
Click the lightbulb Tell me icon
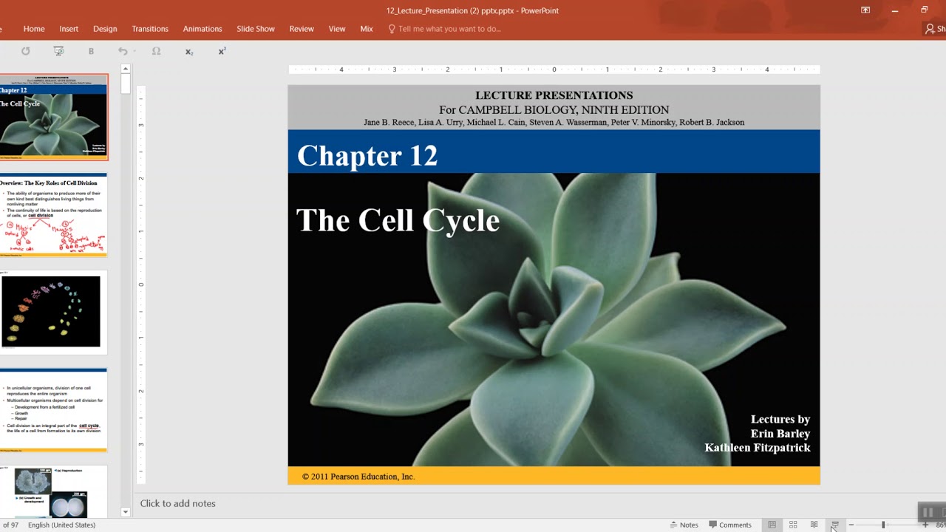(x=392, y=29)
